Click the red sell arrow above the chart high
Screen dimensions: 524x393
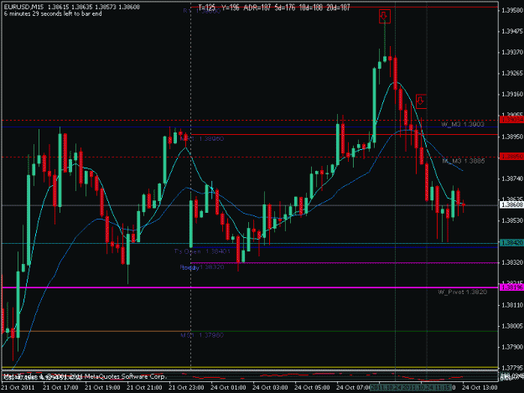(x=385, y=17)
